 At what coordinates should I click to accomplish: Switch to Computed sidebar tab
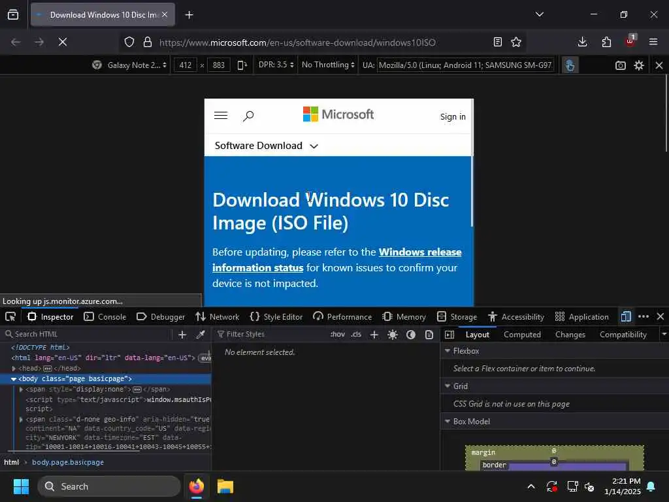pyautogui.click(x=522, y=335)
